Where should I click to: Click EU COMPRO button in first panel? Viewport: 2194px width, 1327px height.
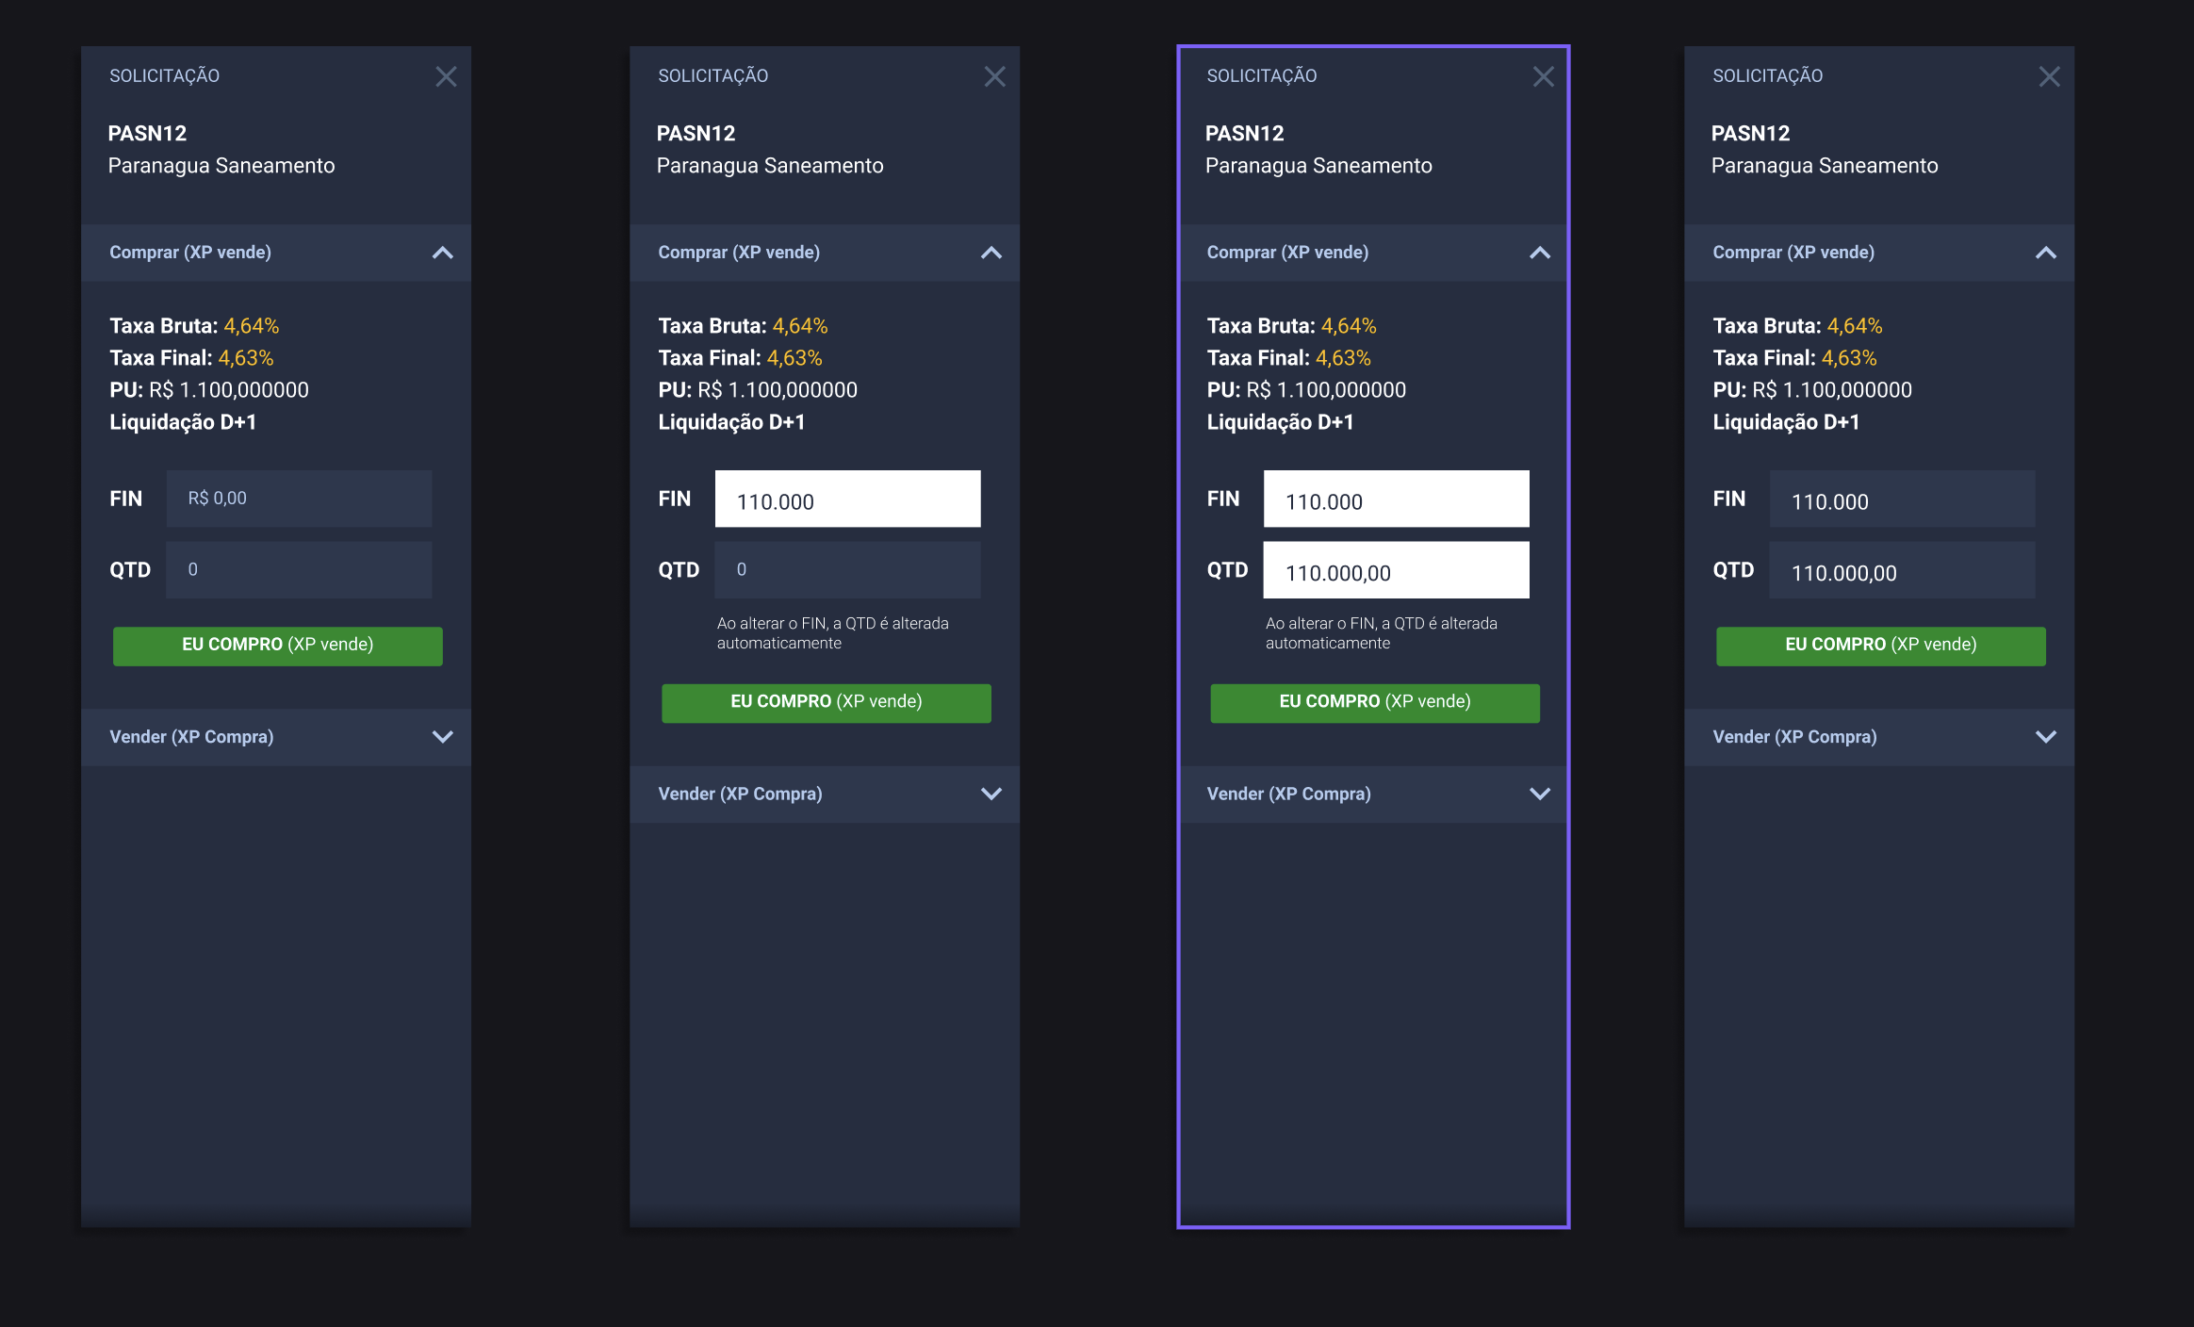277,646
